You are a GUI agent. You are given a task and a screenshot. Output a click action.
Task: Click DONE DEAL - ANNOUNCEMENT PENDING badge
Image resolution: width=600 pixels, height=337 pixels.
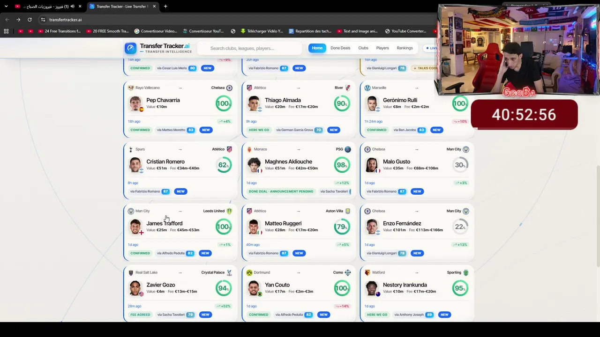[281, 191]
